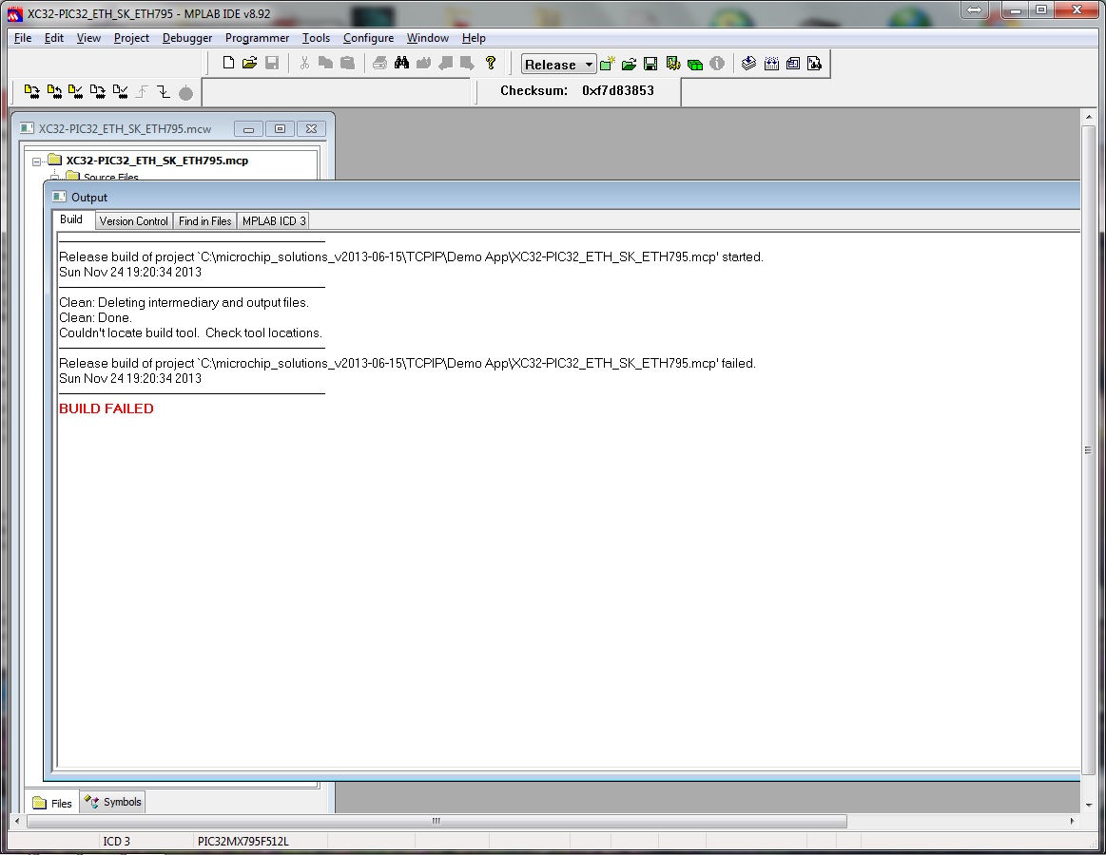This screenshot has width=1106, height=855.
Task: Click the scroll up arrow on right scrollbar
Action: tap(1088, 116)
